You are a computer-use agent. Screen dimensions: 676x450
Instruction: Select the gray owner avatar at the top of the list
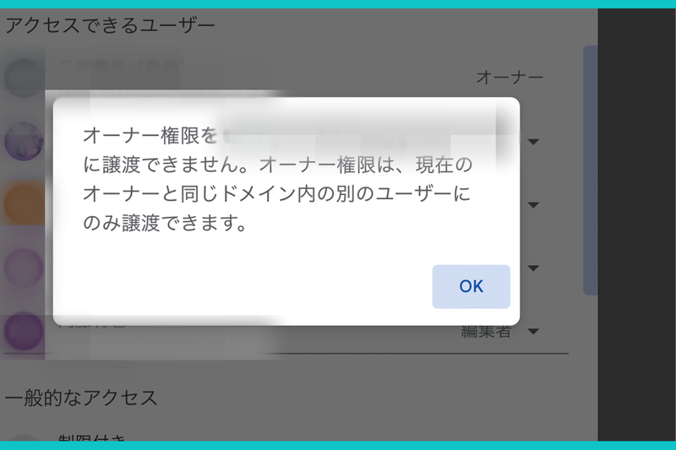[x=24, y=78]
